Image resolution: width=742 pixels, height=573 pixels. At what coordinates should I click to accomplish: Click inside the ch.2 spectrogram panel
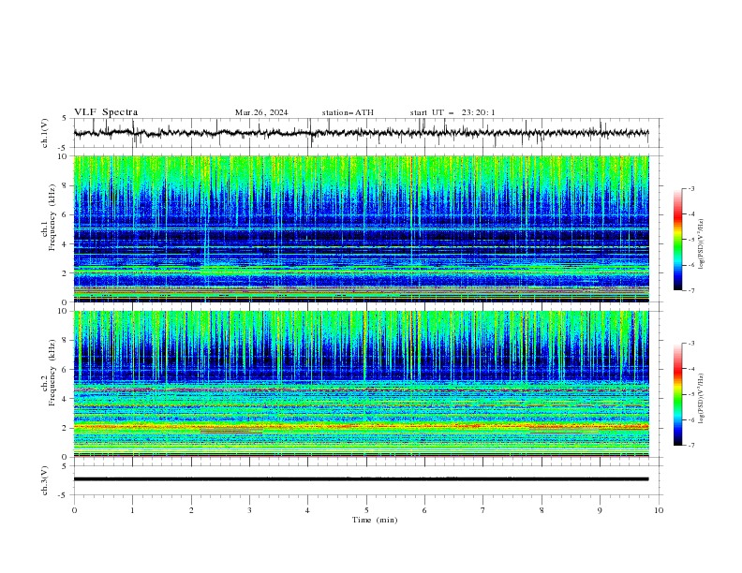[362, 384]
